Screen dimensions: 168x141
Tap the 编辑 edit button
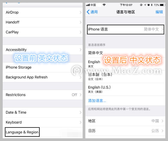click(159, 12)
